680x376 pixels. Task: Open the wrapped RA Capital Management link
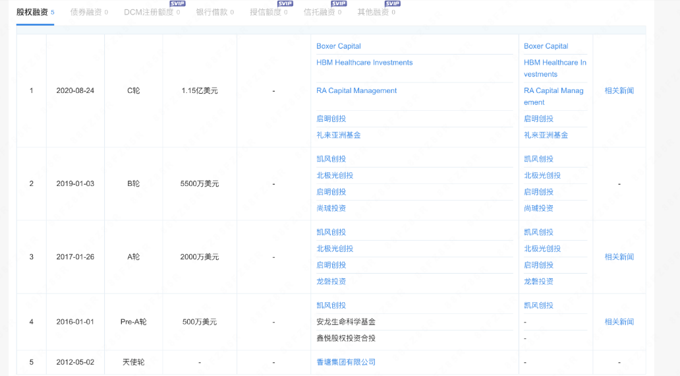553,96
